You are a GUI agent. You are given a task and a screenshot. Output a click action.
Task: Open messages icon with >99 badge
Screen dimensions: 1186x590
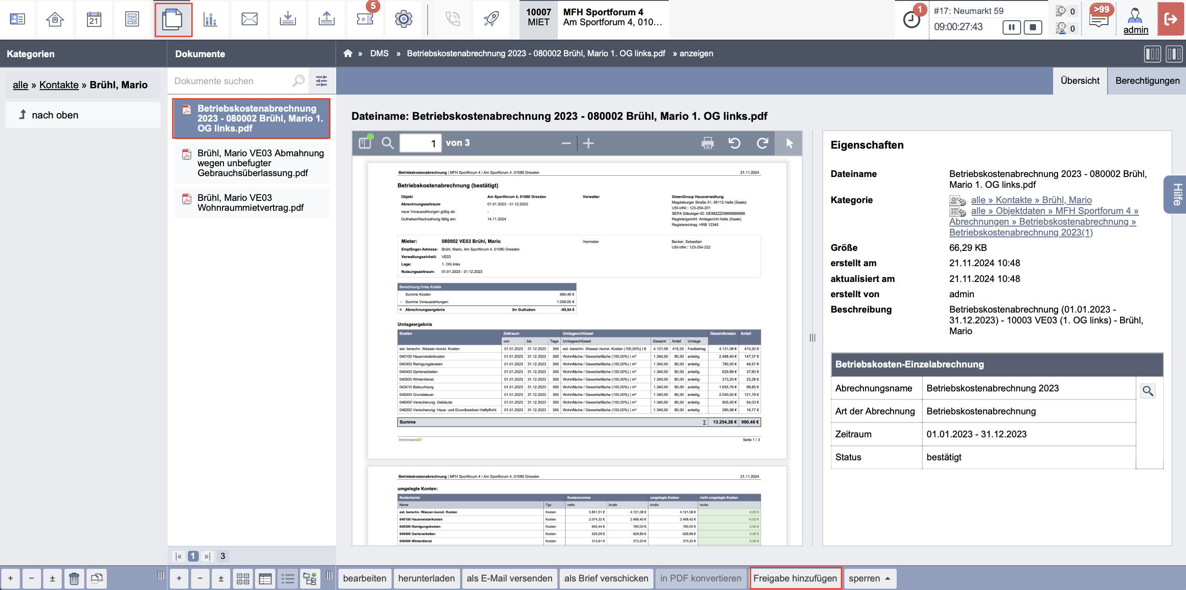coord(1099,19)
